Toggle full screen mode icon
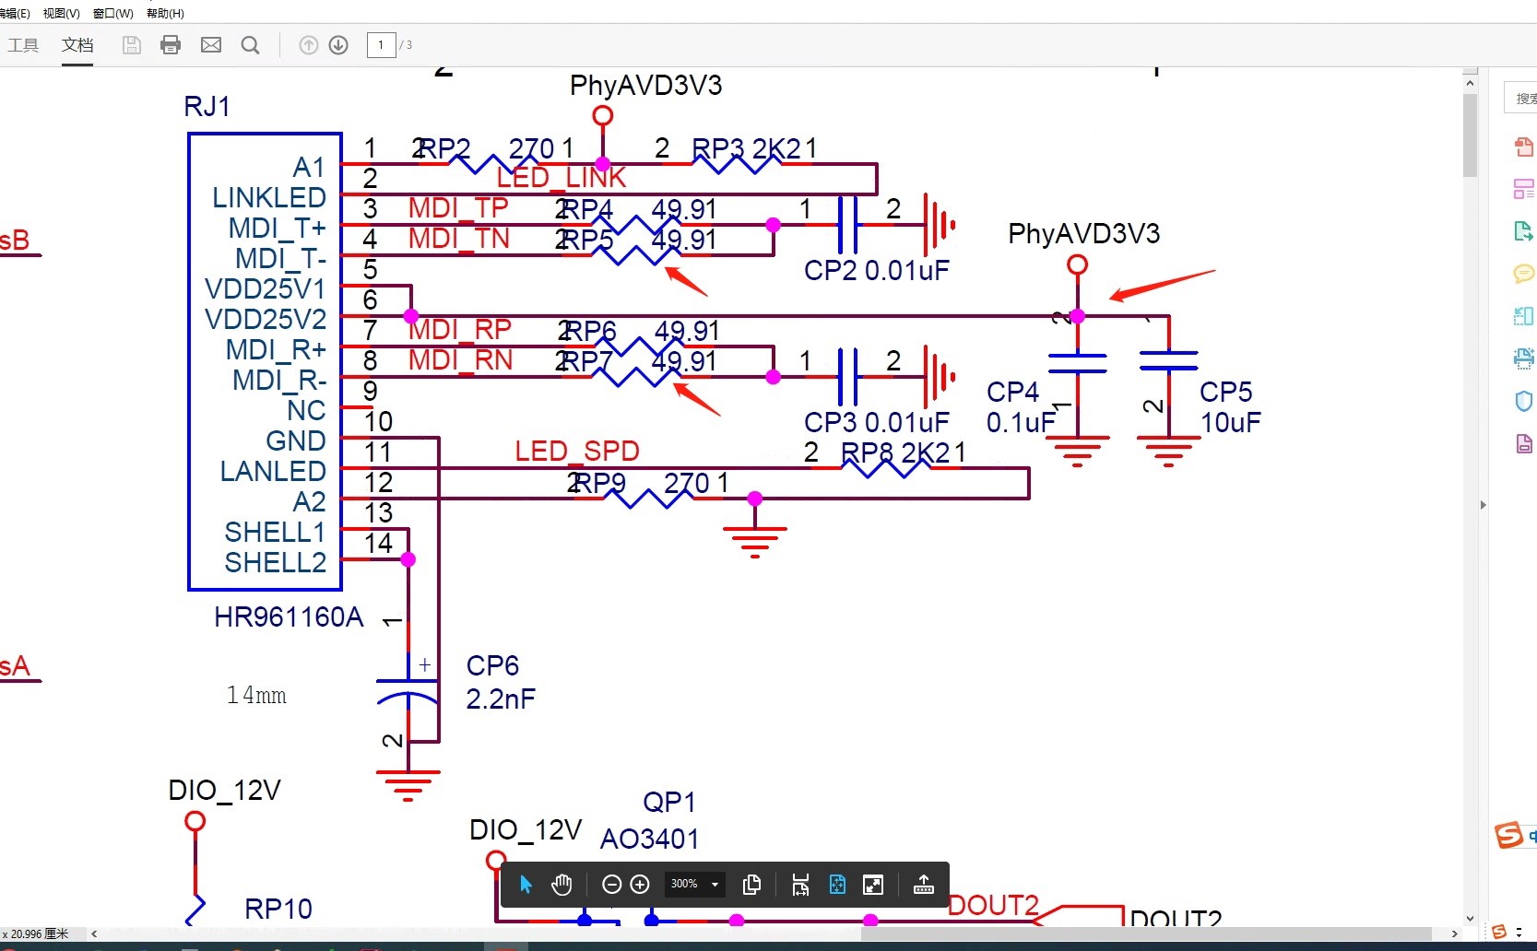Screen dimensions: 1537x951 tap(873, 885)
